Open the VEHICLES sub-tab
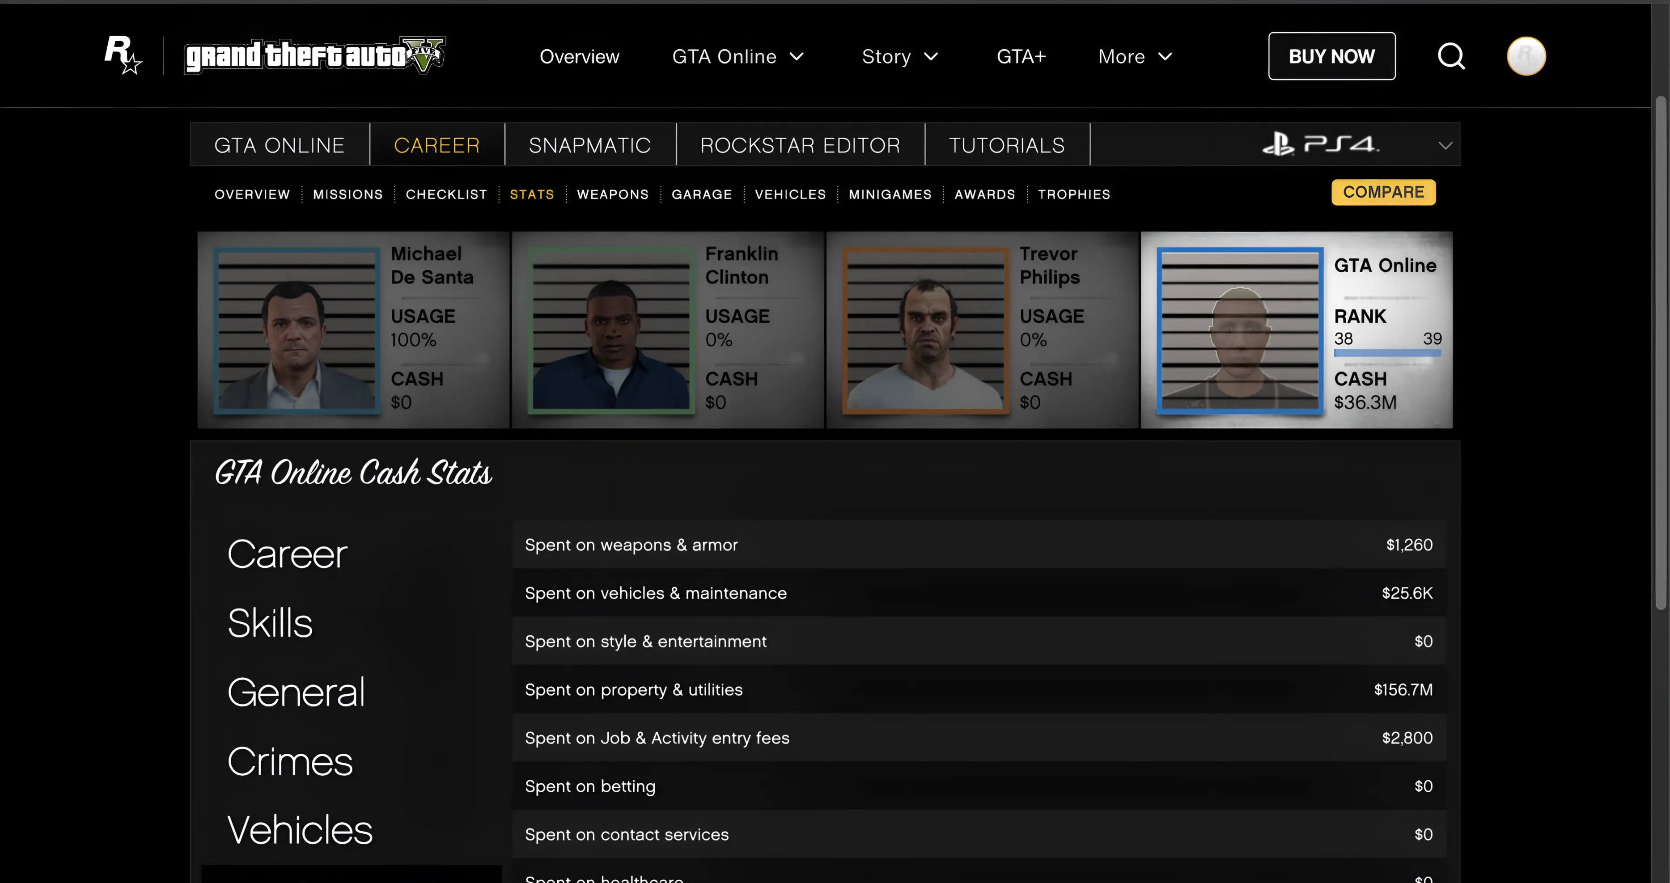 [x=790, y=194]
